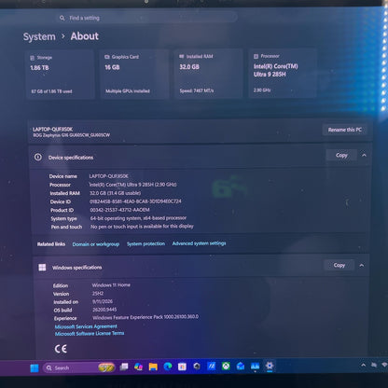Open the Storage 1.86 TB card
388x388 pixels.
coord(60,75)
